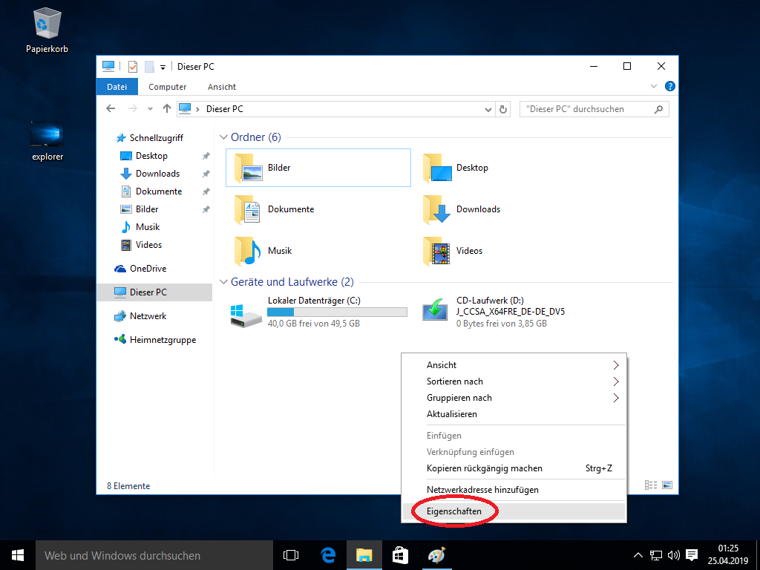Collapse the Ordner (6) section
The width and height of the screenshot is (760, 570).
223,137
